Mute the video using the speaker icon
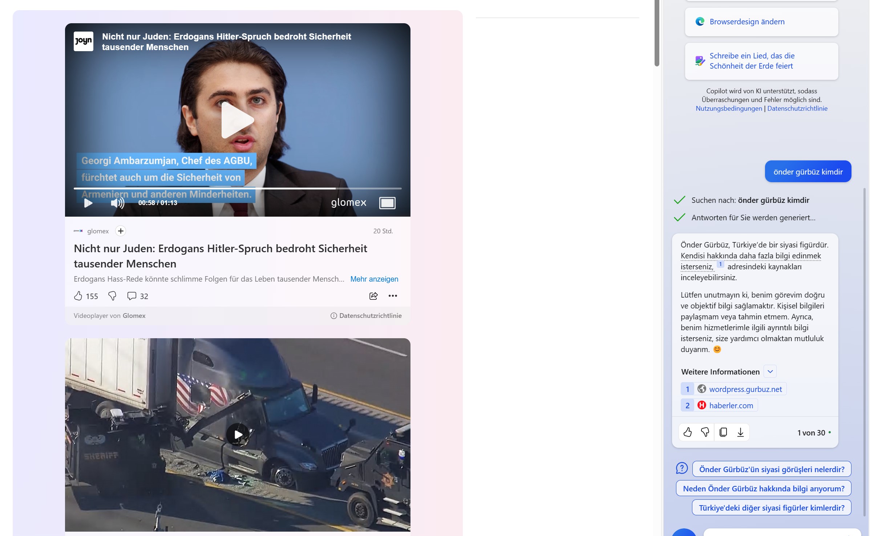Screen dimensions: 870x536 click(117, 203)
